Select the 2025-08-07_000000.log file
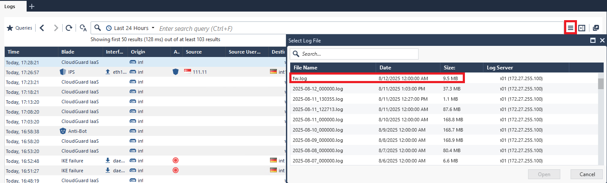Image resolution: width=607 pixels, height=183 pixels. pos(444,161)
